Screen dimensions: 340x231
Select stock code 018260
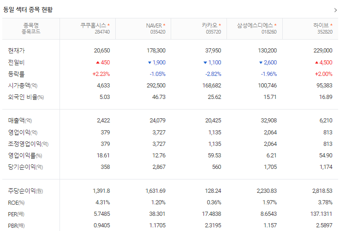[269, 32]
